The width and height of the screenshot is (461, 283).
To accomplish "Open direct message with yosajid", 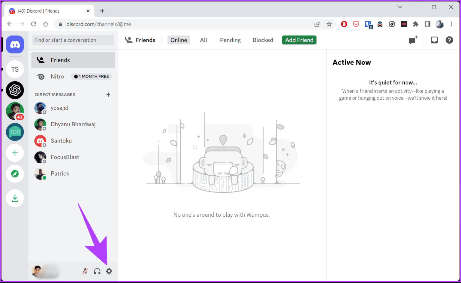I will (73, 108).
